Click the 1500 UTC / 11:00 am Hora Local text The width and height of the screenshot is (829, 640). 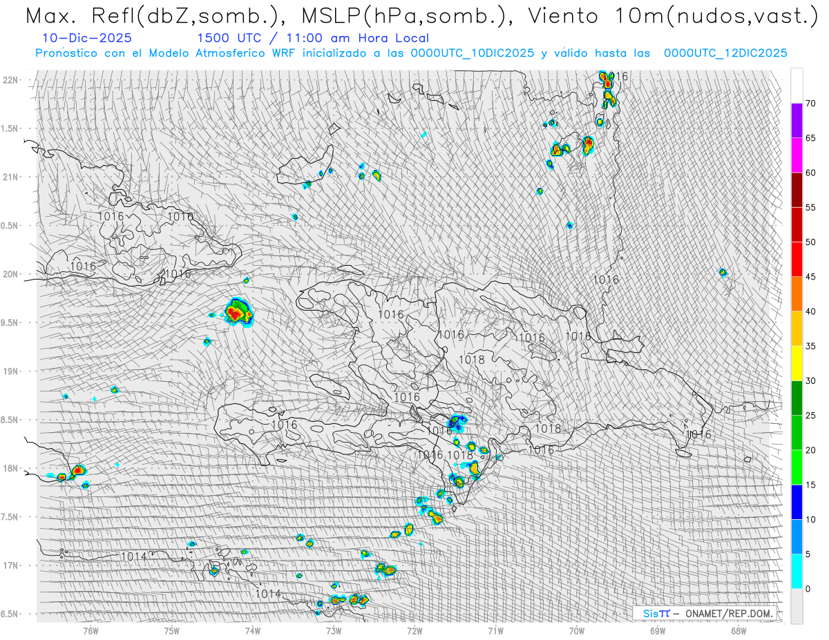click(x=313, y=39)
